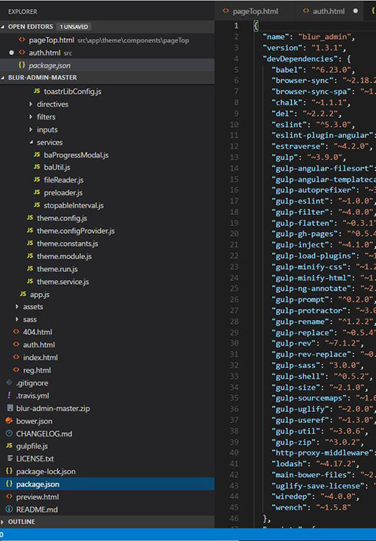This screenshot has height=541, width=376.
Task: Click the "version" key in editor
Action: [x=282, y=47]
